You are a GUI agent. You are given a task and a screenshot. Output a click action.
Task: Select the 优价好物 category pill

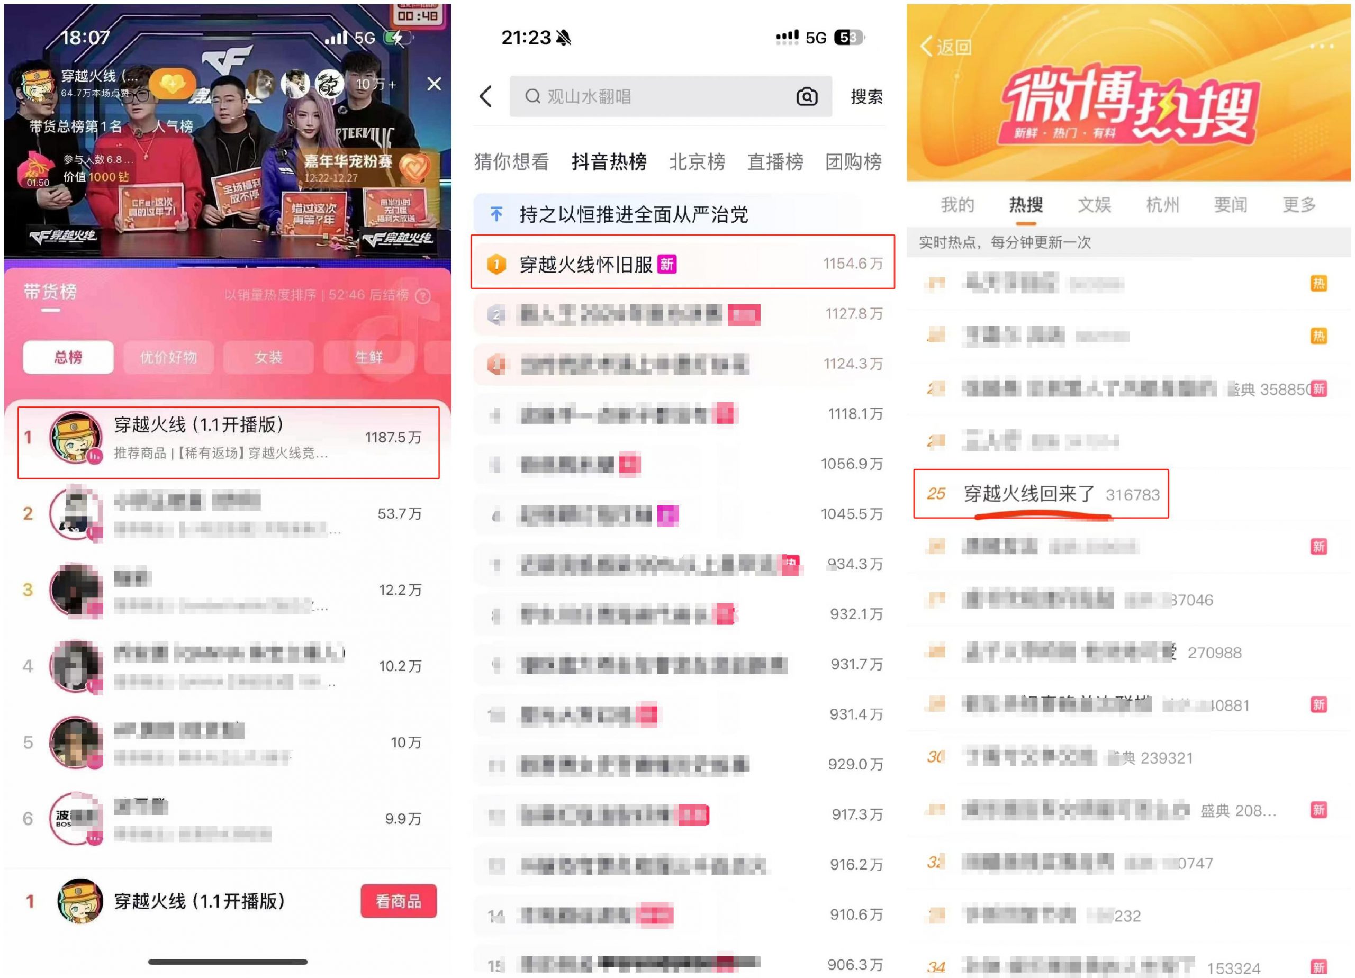coord(168,357)
